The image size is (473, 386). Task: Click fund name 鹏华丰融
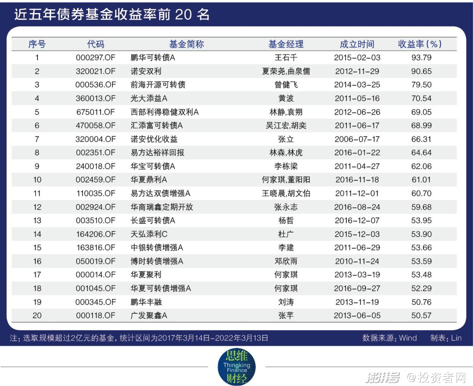[x=146, y=302]
